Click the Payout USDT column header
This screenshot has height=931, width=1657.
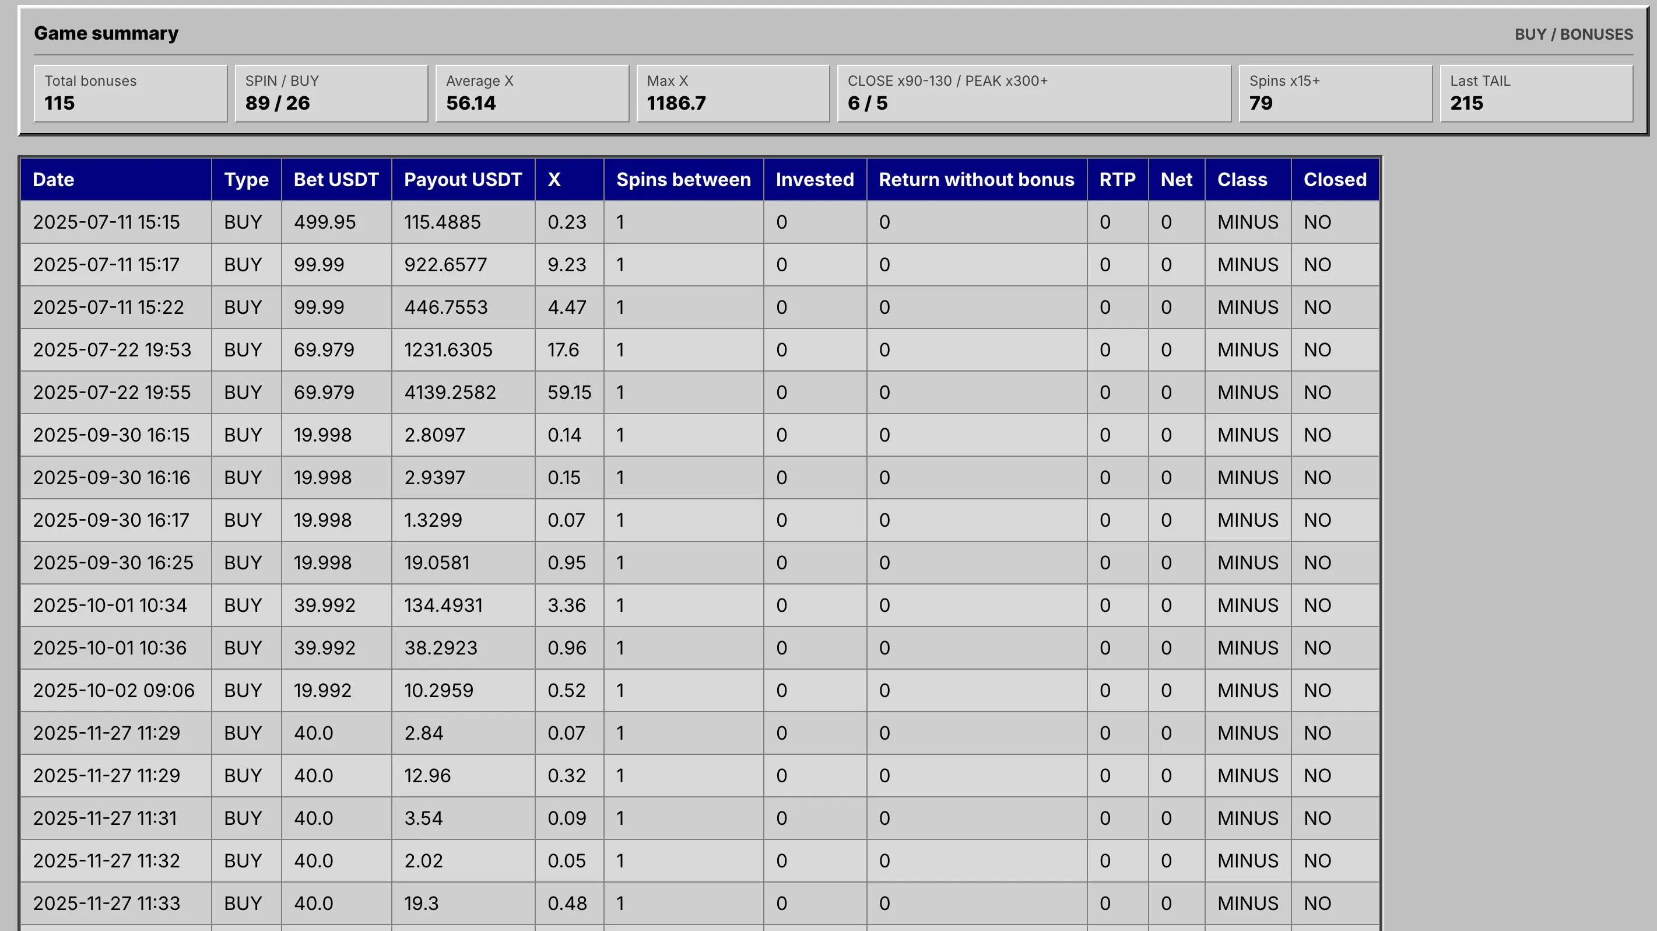pos(463,180)
